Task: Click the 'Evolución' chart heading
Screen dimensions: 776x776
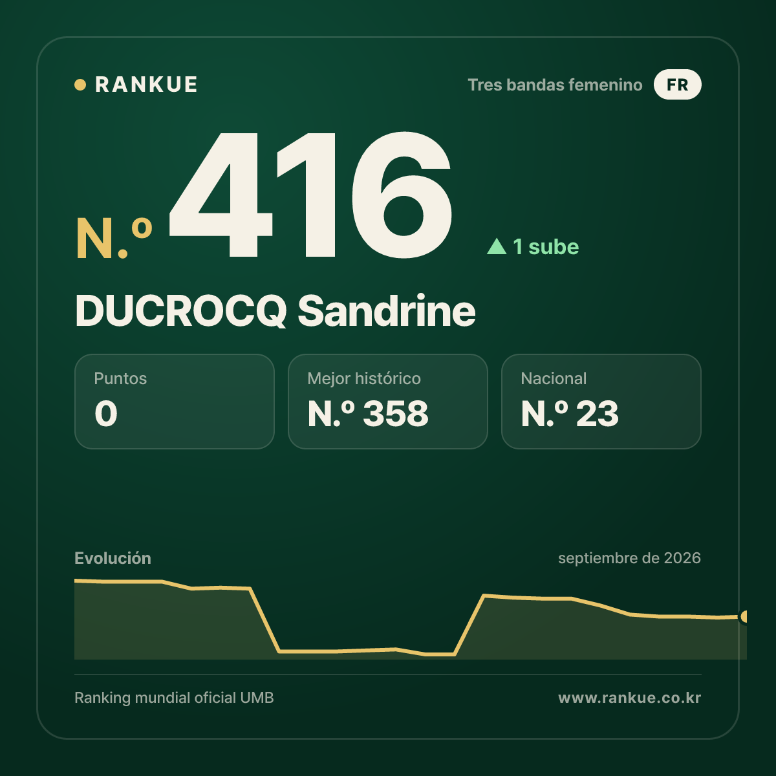Action: pos(113,558)
